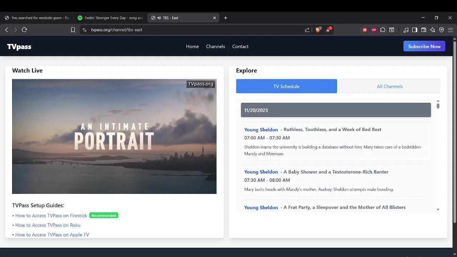Image resolution: width=457 pixels, height=257 pixels.
Task: Click the address bar URL tvpass.org/channel/tbs-east
Action: (x=116, y=30)
